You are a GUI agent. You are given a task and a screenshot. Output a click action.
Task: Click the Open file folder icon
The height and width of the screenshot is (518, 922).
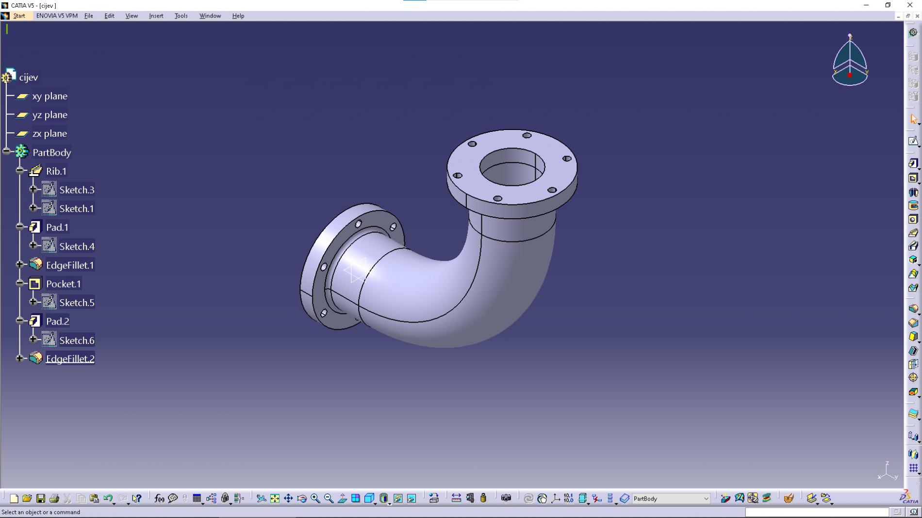[27, 498]
